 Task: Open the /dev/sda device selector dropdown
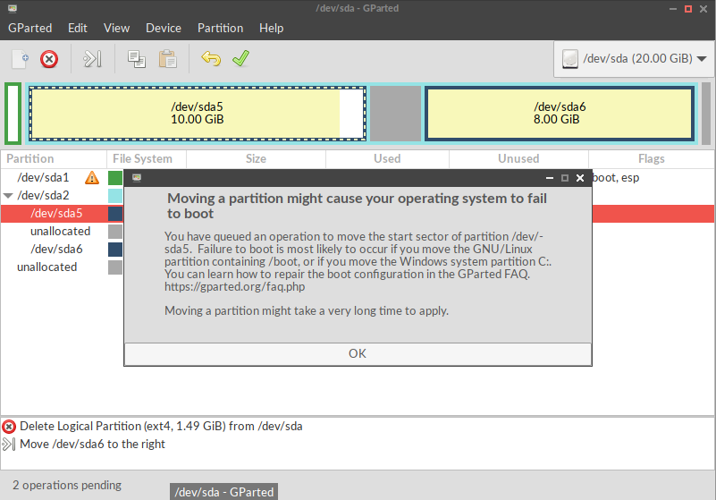(x=633, y=59)
